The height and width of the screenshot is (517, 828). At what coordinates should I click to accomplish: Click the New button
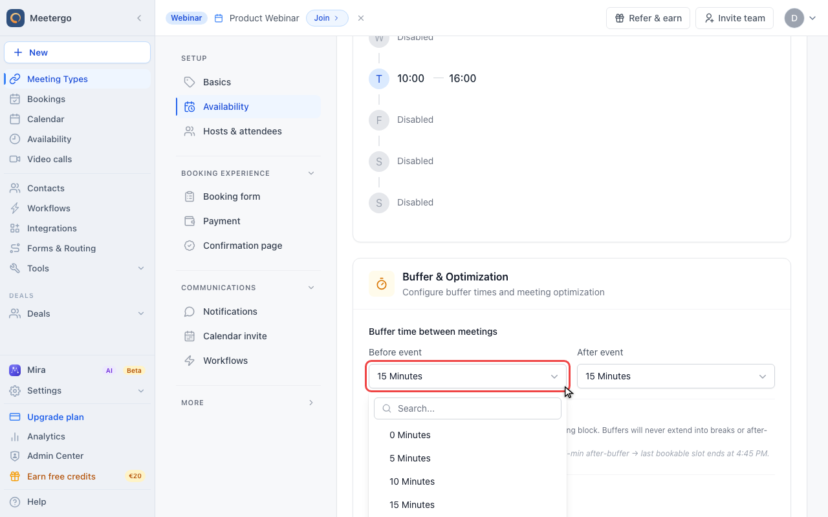click(x=78, y=52)
